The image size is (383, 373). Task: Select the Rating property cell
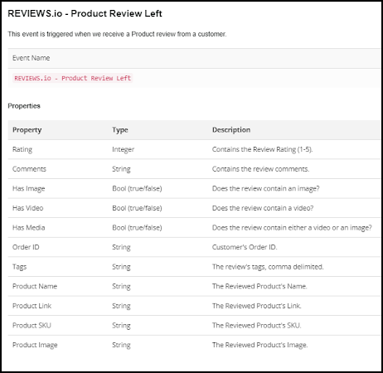tap(22, 149)
